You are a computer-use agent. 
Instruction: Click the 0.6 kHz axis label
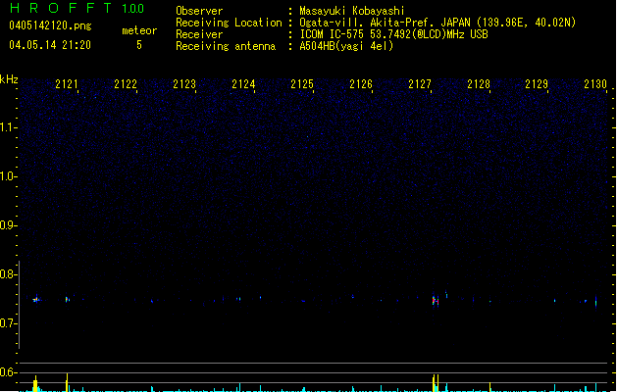coord(8,372)
